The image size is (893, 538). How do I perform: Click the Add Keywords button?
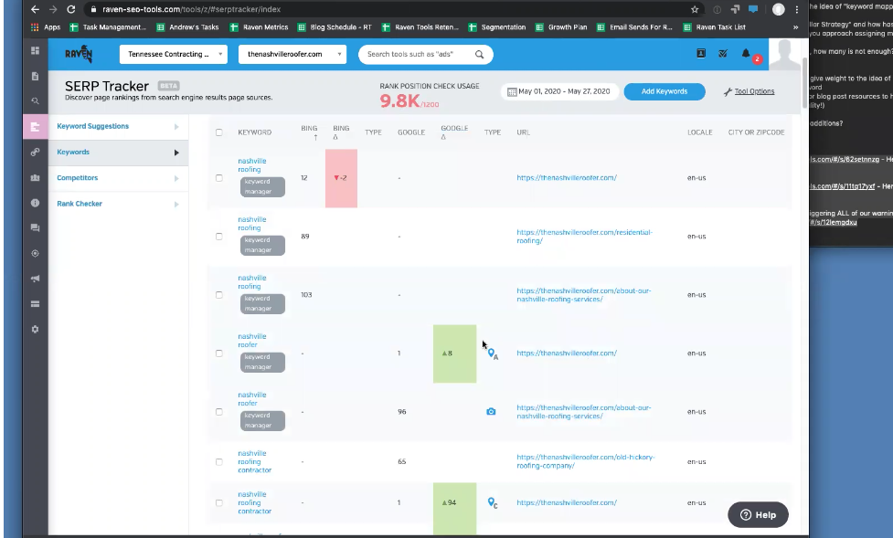(x=664, y=91)
